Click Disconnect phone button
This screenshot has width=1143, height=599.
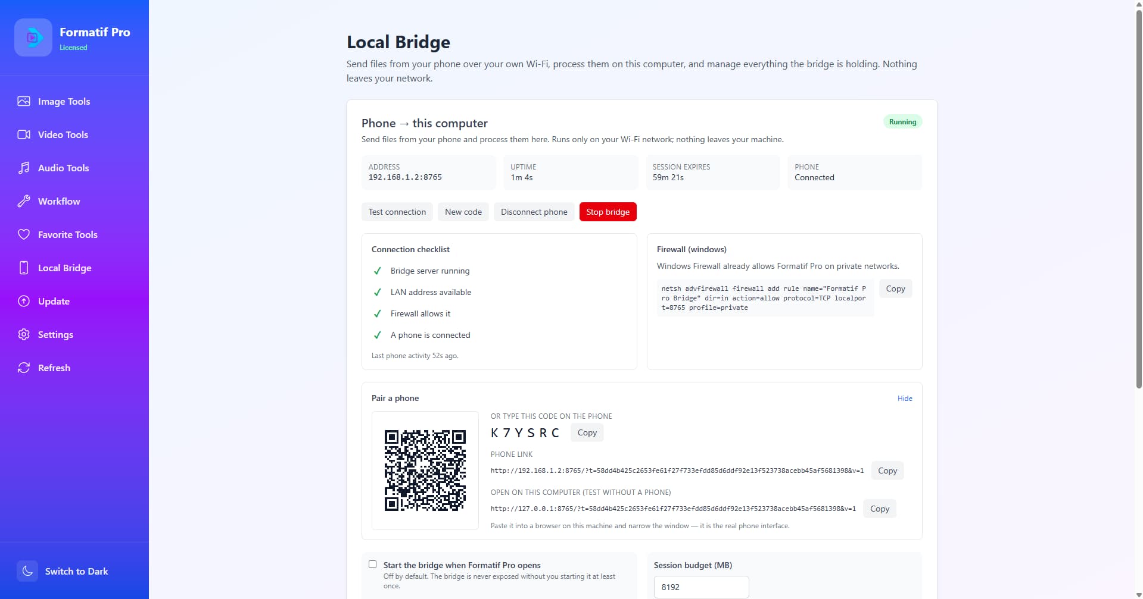[x=534, y=212]
